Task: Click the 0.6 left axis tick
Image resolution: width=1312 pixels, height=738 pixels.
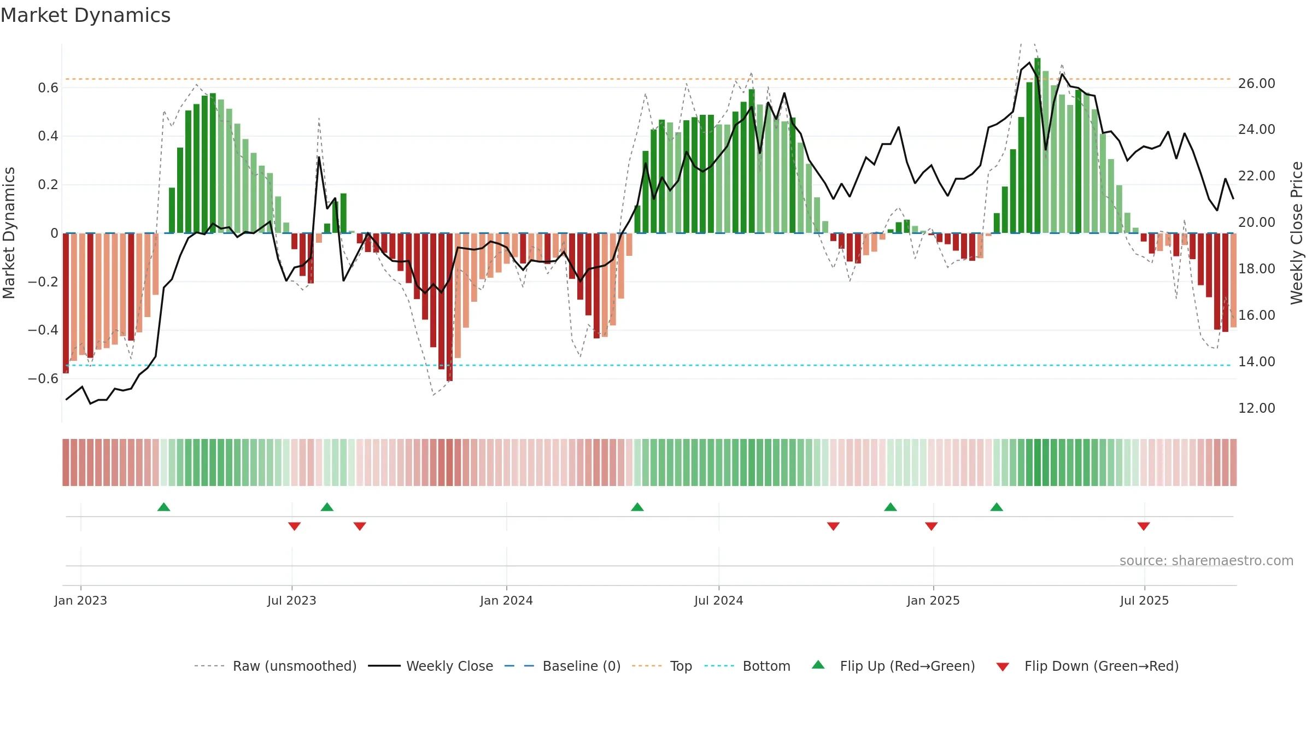Action: point(48,87)
